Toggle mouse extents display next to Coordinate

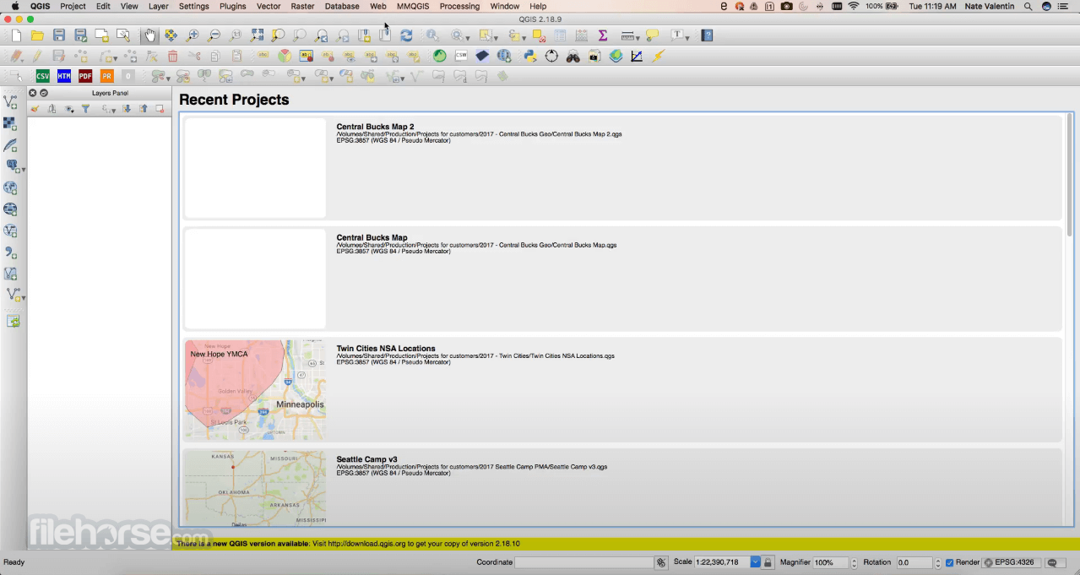tap(663, 562)
